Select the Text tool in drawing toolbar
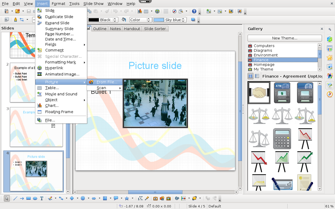 pos(41,198)
